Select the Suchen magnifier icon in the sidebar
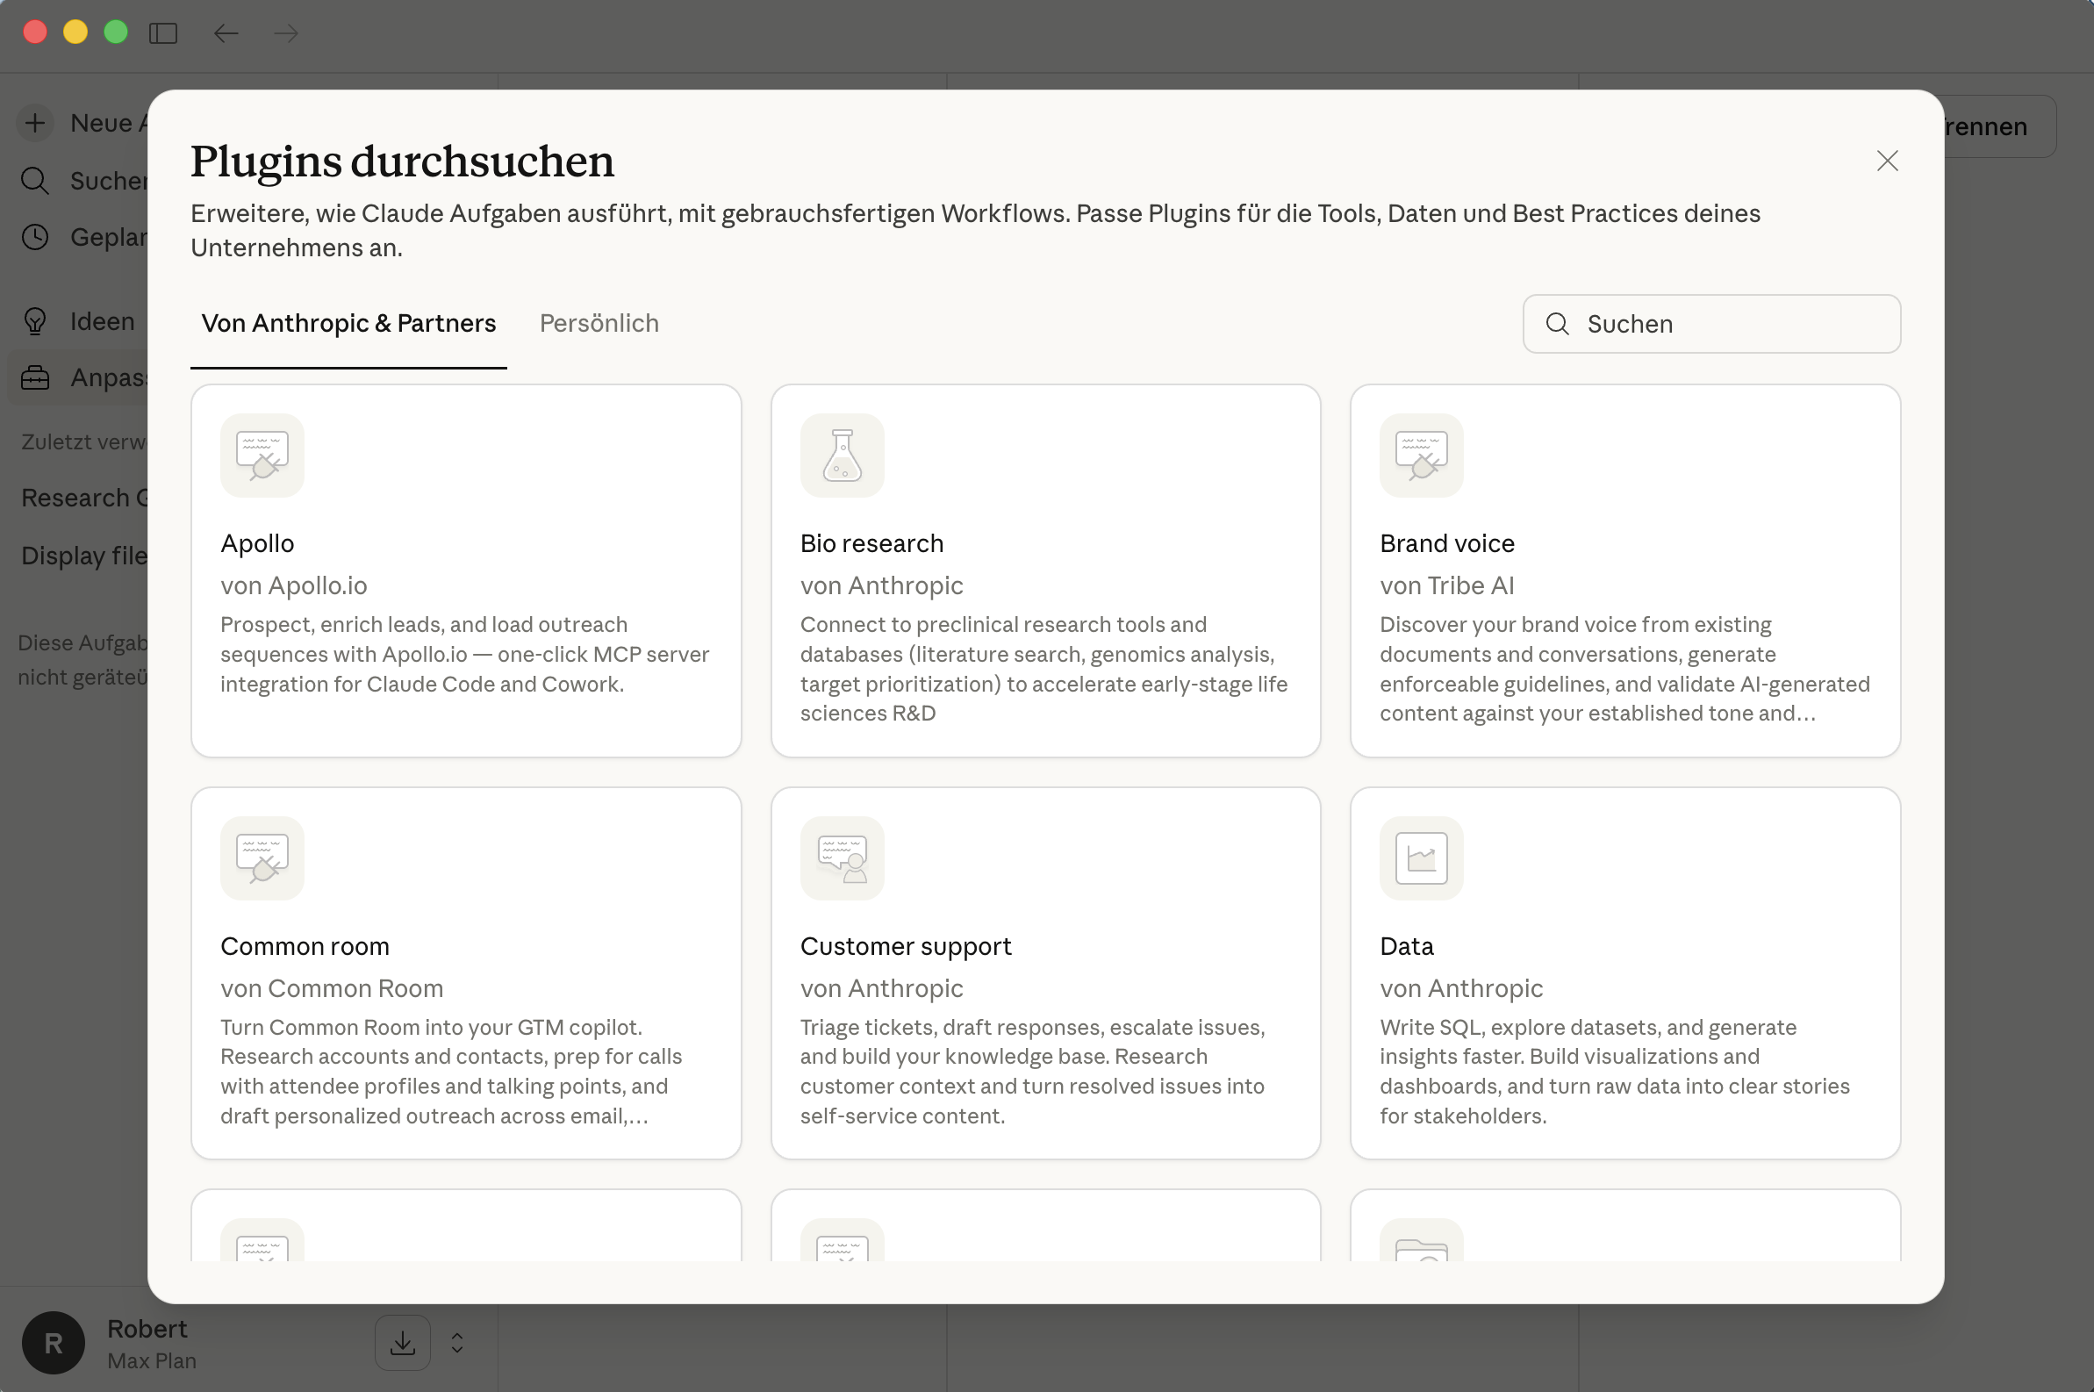Image resolution: width=2094 pixels, height=1392 pixels. click(34, 180)
